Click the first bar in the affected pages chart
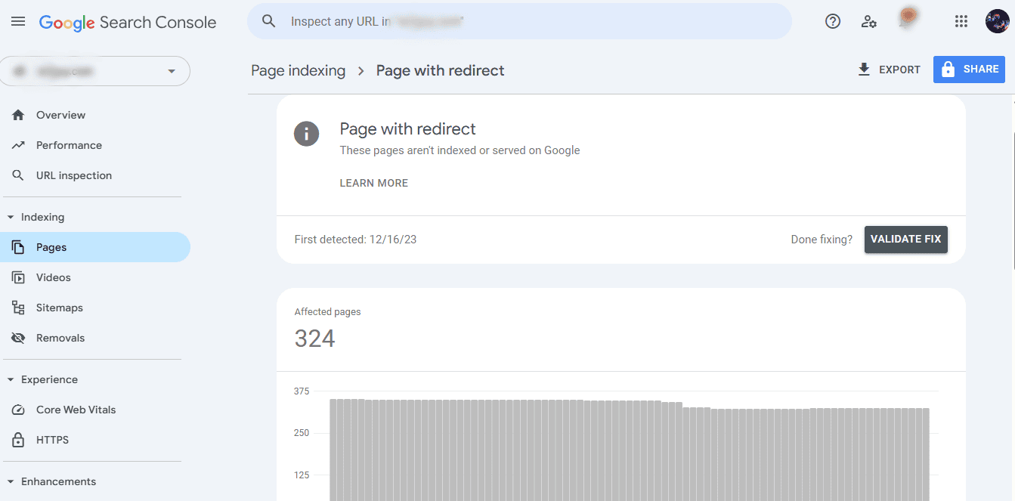Viewport: 1015px width, 501px height. 333,450
